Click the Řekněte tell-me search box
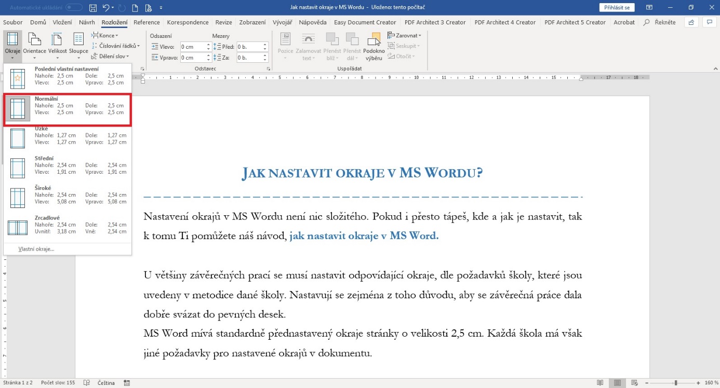Image resolution: width=720 pixels, height=388 pixels. coord(660,22)
